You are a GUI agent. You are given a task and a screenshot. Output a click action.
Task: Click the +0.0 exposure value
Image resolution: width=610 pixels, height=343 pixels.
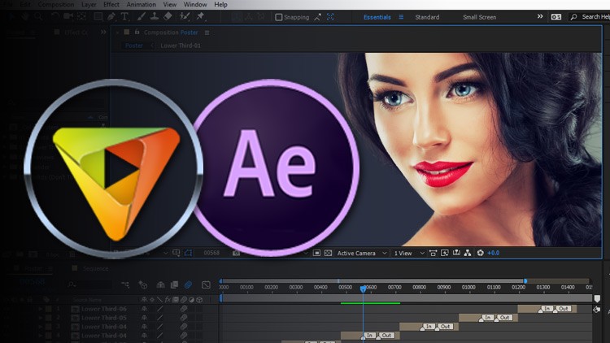[494, 253]
